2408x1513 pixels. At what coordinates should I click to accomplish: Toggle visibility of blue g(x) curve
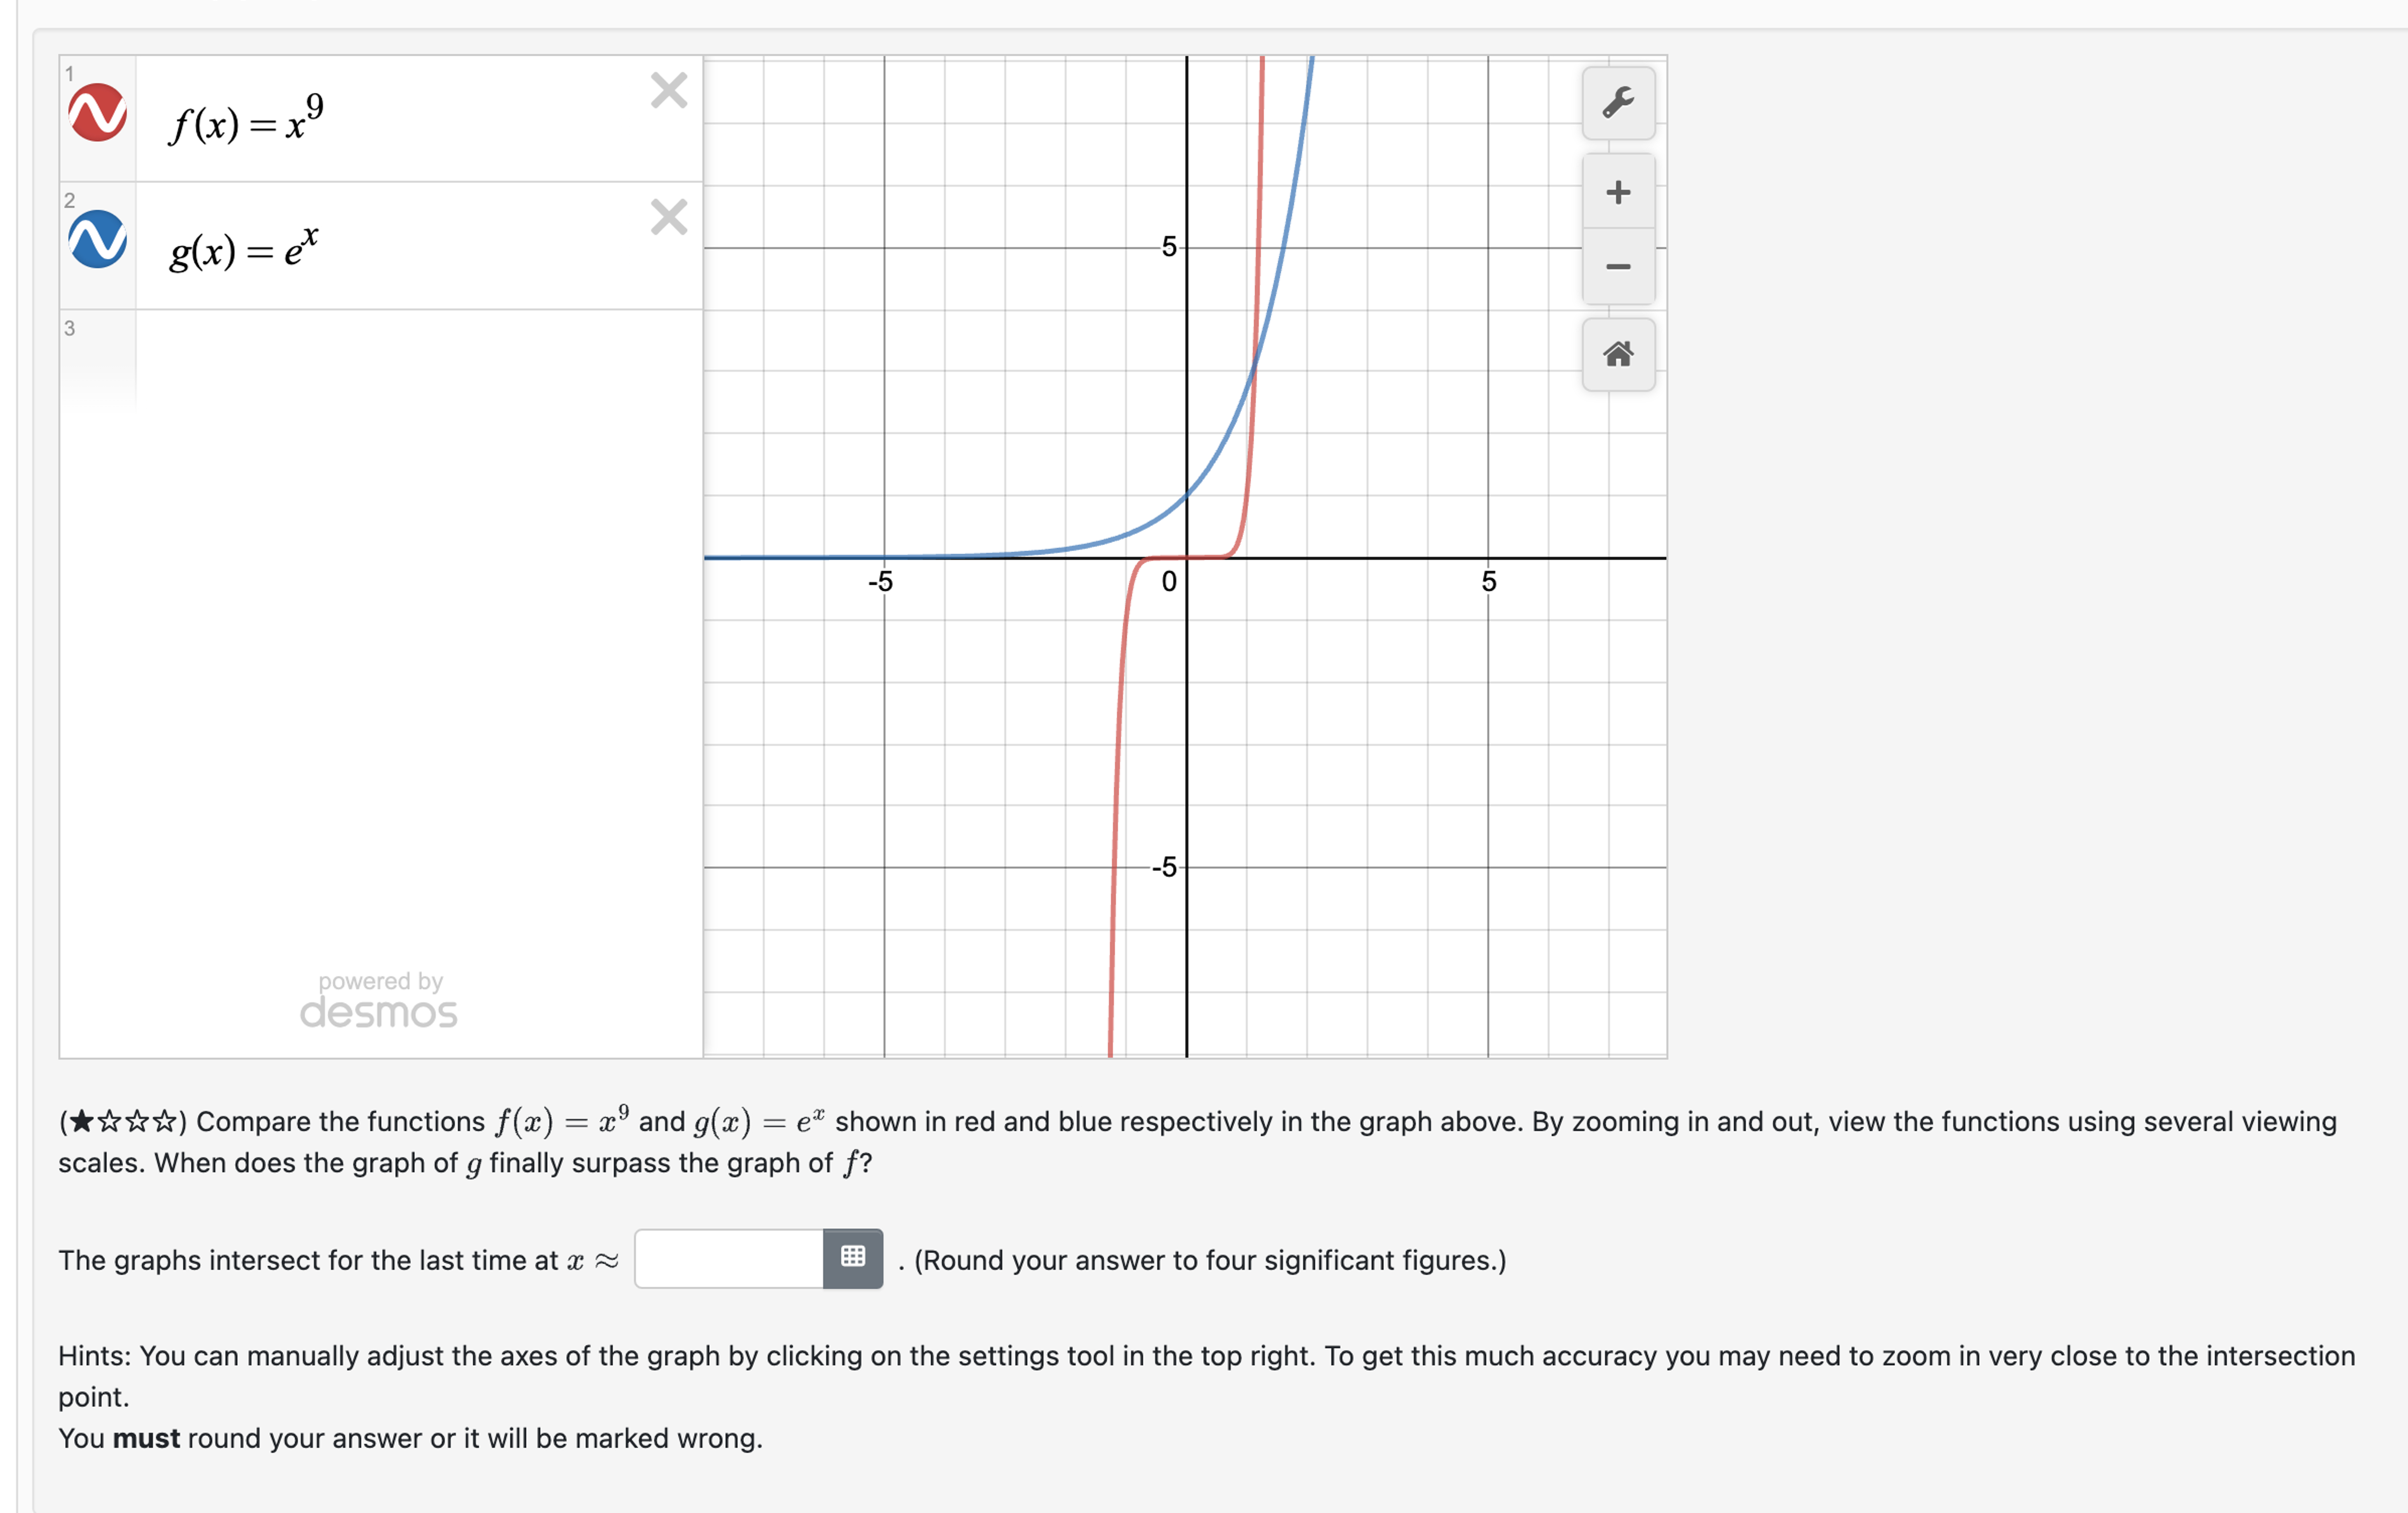[x=98, y=239]
